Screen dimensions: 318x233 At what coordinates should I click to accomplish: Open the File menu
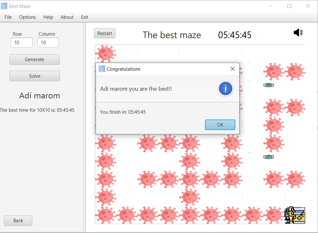(8, 17)
